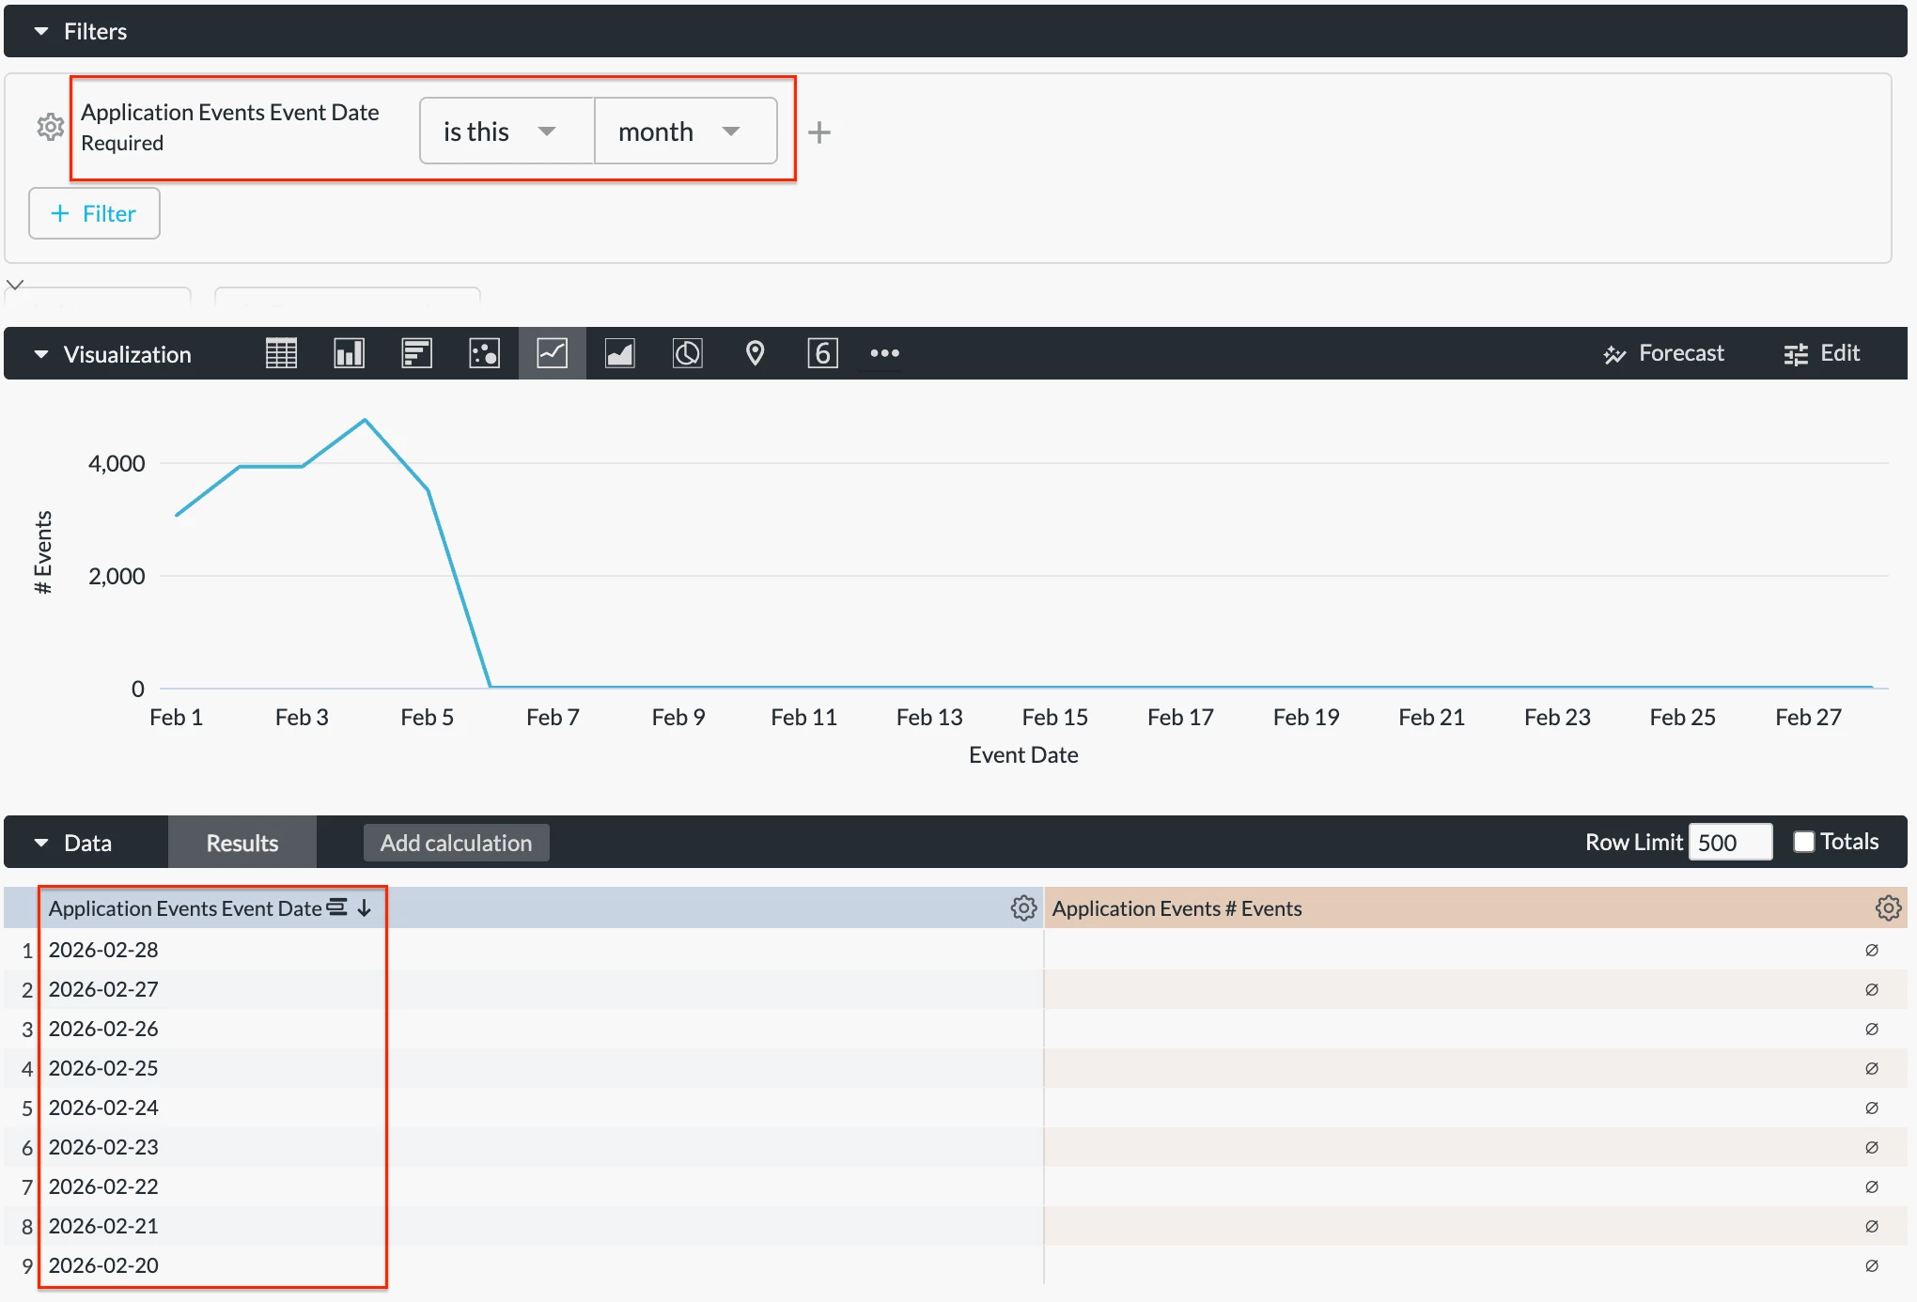Image resolution: width=1917 pixels, height=1302 pixels.
Task: Open Event Date column gear settings
Action: (x=1023, y=907)
